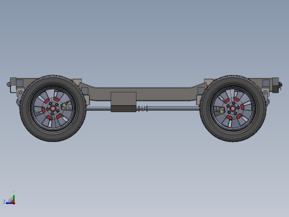This screenshot has width=289, height=217.
Task: Select the drive shaft coupling beside central box
Action: point(142,108)
